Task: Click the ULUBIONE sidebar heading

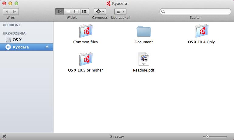Action: click(12, 25)
